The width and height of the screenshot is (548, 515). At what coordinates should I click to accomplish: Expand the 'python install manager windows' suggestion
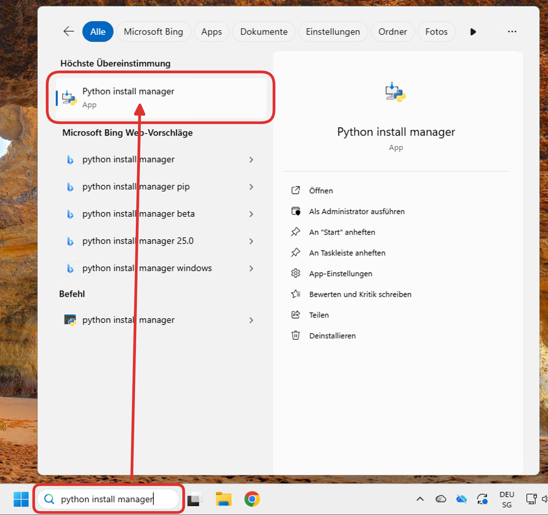pos(251,269)
